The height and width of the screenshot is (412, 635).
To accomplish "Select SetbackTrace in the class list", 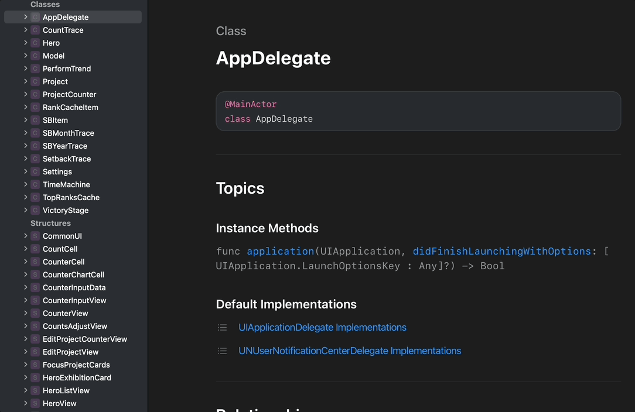I will (x=67, y=159).
